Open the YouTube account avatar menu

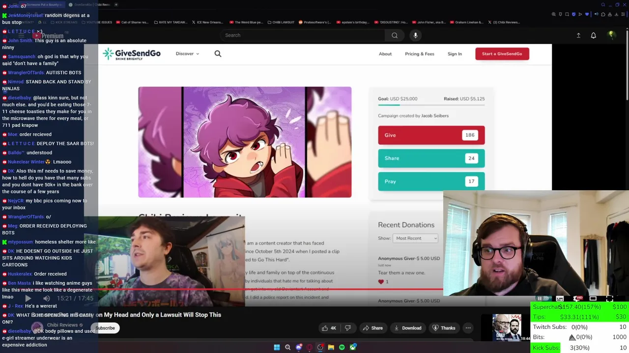point(611,35)
